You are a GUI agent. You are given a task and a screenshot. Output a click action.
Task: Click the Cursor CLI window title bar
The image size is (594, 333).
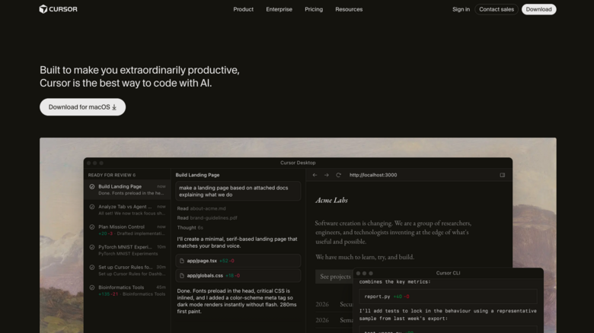click(448, 273)
